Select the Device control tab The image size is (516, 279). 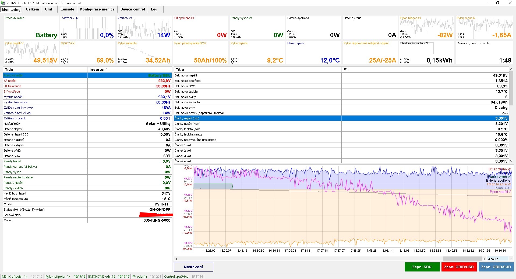[133, 9]
